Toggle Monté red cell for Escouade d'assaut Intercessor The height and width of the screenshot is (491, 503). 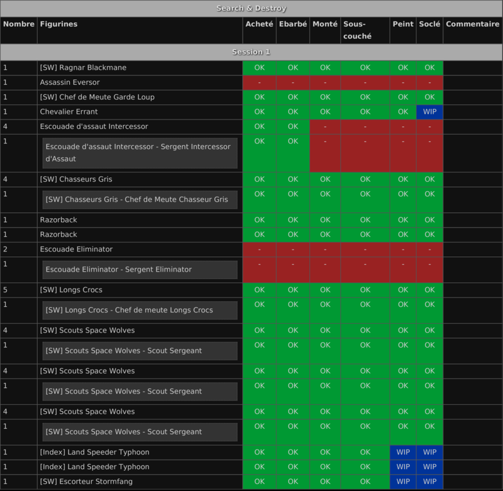325,126
